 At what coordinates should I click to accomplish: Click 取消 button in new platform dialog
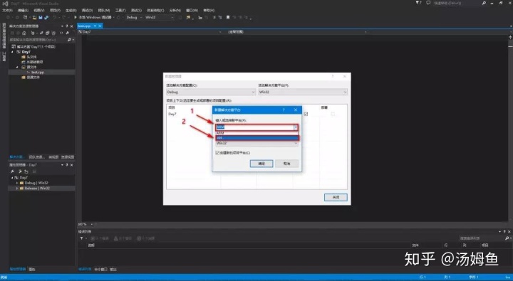tap(287, 164)
